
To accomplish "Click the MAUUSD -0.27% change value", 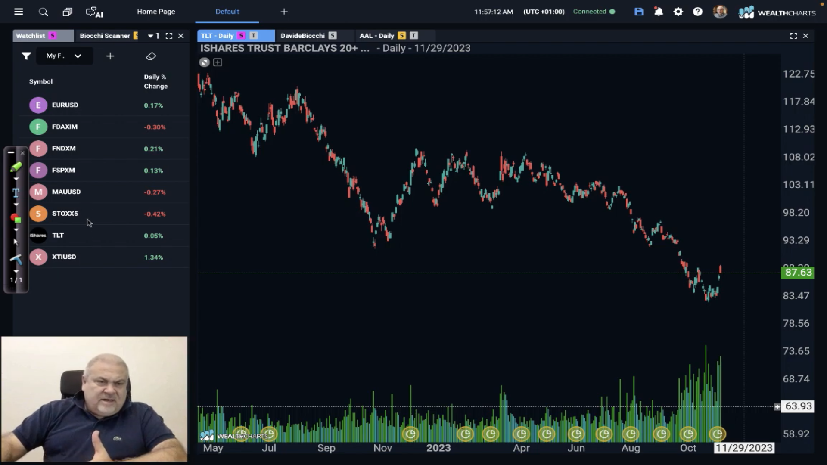I will coord(155,192).
